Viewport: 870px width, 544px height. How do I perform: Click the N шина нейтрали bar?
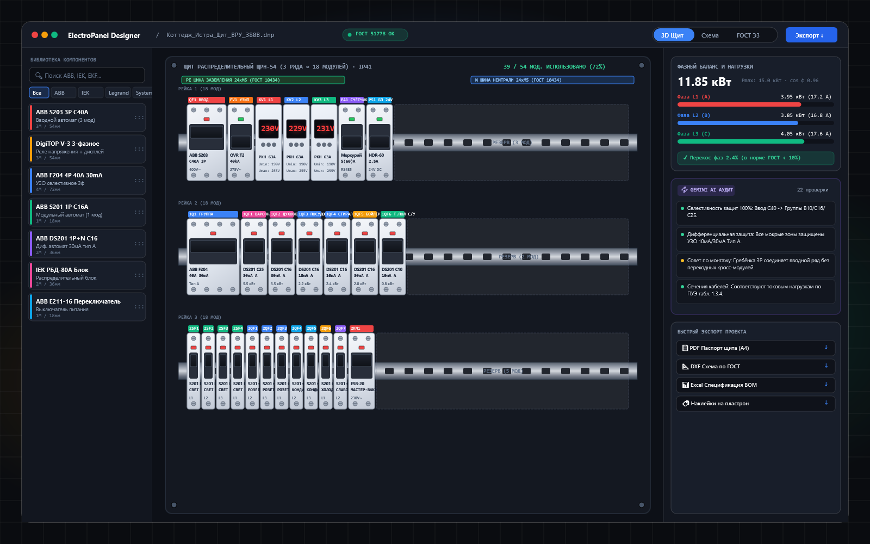click(x=552, y=80)
